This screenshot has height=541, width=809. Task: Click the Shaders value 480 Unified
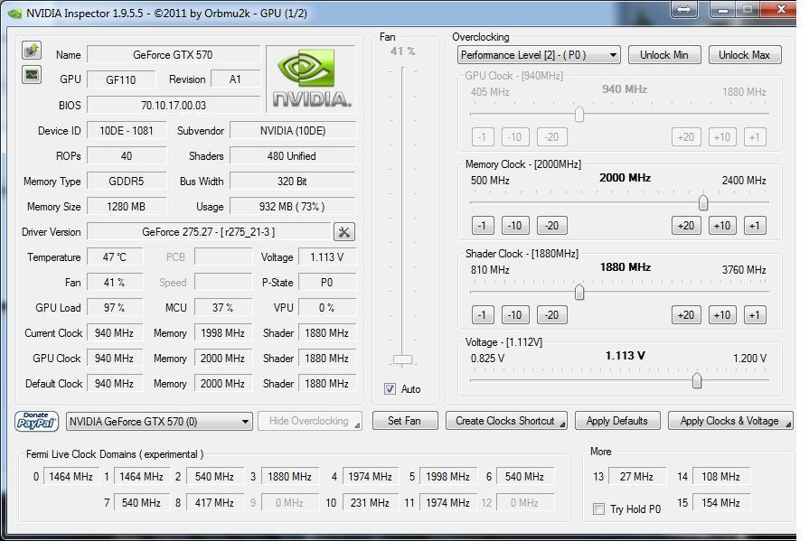(x=293, y=155)
